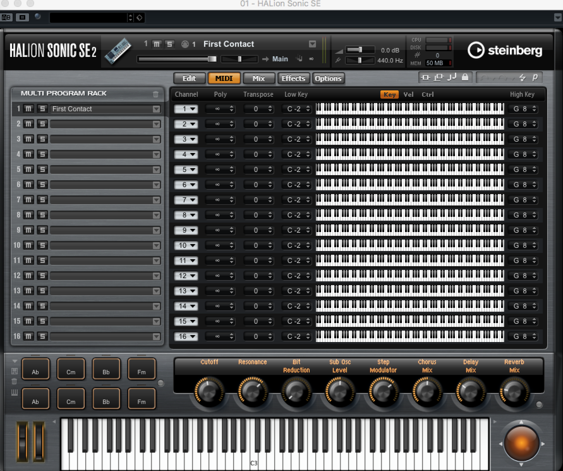Viewport: 563px width, 471px height.
Task: Switch to the Edit tab
Action: (x=189, y=78)
